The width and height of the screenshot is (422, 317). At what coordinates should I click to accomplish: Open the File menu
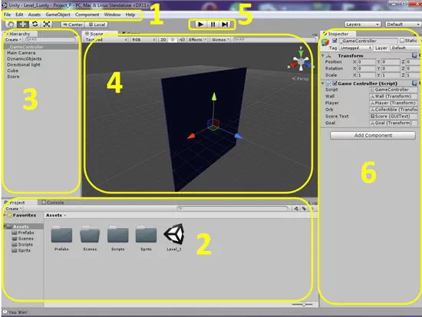tap(7, 15)
